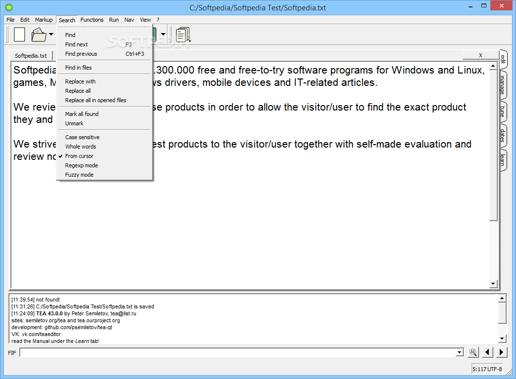This screenshot has height=379, width=516.
Task: Expand the open file dropdown arrow
Action: [51, 34]
